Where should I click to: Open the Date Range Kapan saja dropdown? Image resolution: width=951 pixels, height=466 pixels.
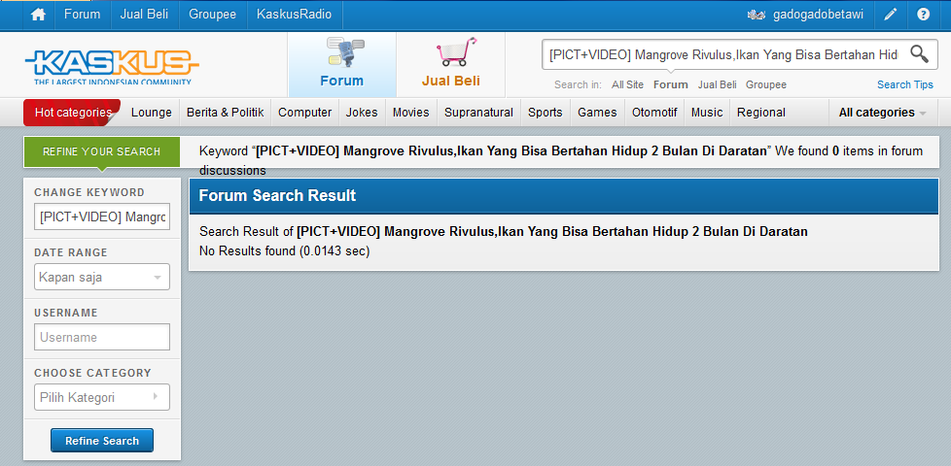[102, 278]
